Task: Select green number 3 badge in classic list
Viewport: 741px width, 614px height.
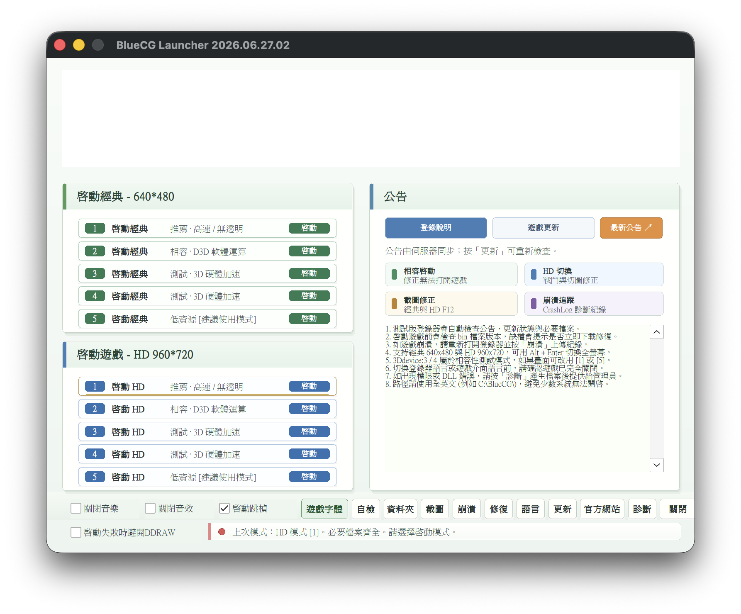Action: coord(95,274)
